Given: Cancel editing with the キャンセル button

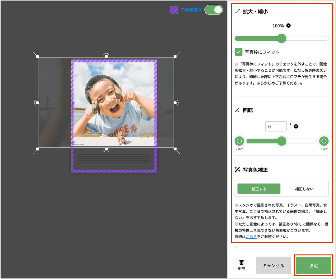Looking at the screenshot, I should 273,265.
